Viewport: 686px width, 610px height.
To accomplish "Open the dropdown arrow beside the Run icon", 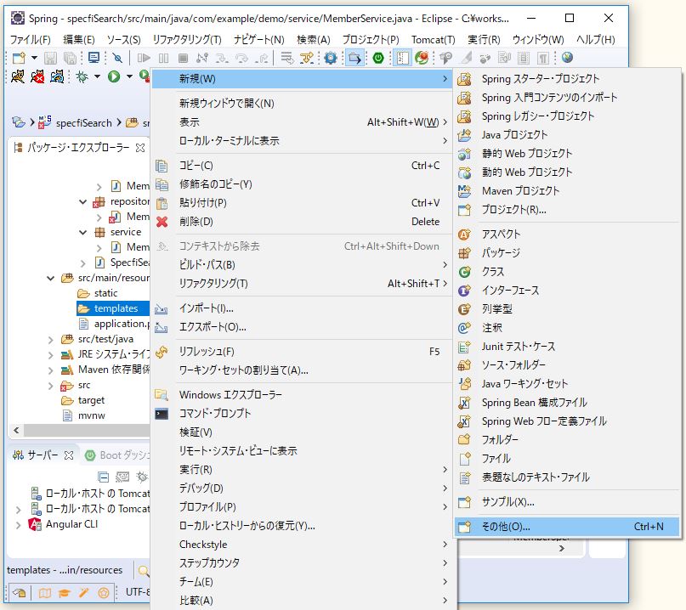I will [129, 77].
